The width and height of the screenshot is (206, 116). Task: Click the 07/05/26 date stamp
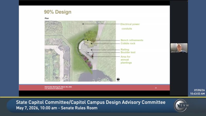(199, 90)
